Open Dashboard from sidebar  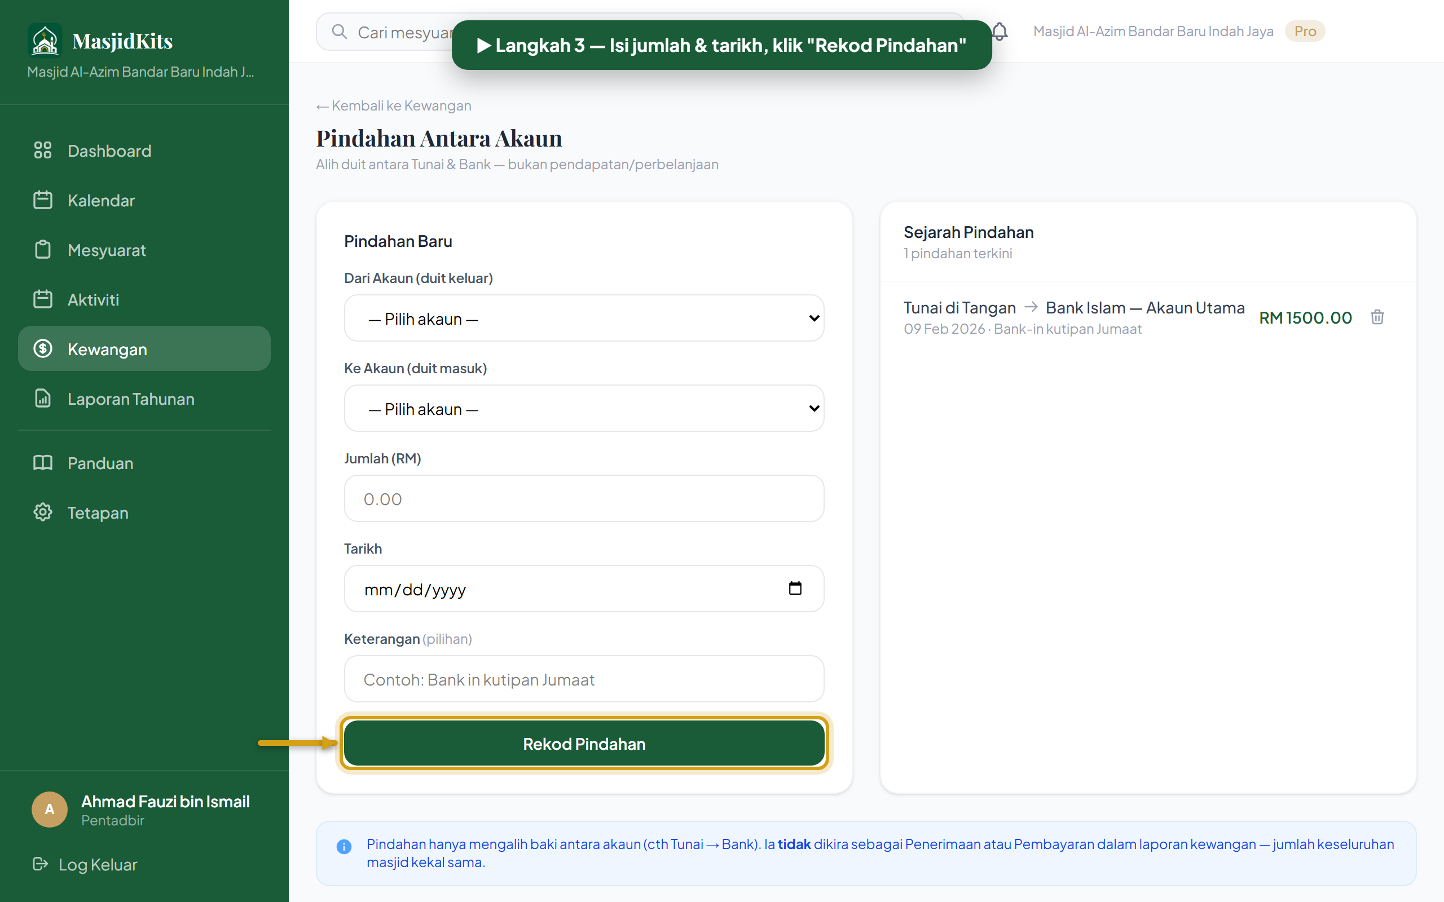click(x=144, y=151)
